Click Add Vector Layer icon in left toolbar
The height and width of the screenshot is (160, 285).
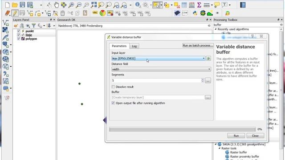click(5, 23)
